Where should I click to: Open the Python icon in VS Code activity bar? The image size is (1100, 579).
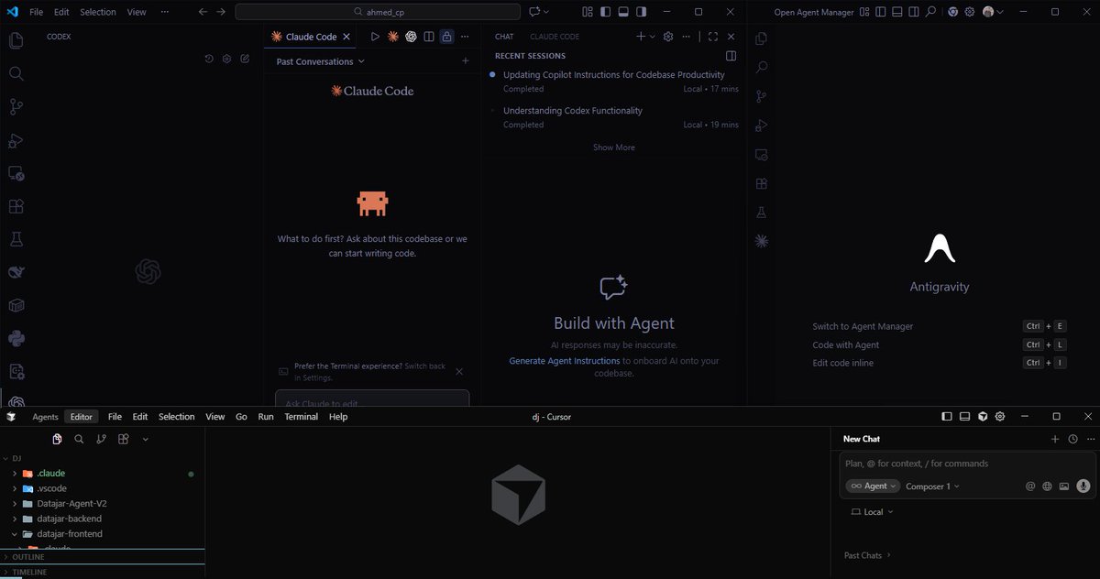pyautogui.click(x=16, y=338)
